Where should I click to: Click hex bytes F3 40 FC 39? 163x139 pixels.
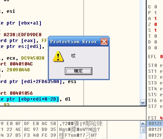click(x=40, y=135)
